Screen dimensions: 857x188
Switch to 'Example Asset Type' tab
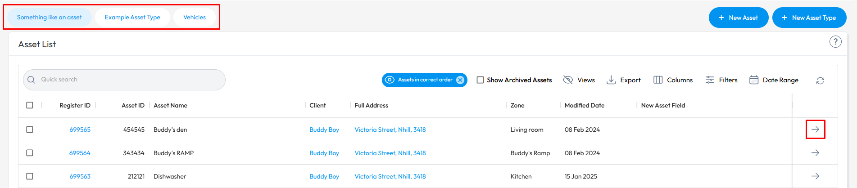point(132,17)
